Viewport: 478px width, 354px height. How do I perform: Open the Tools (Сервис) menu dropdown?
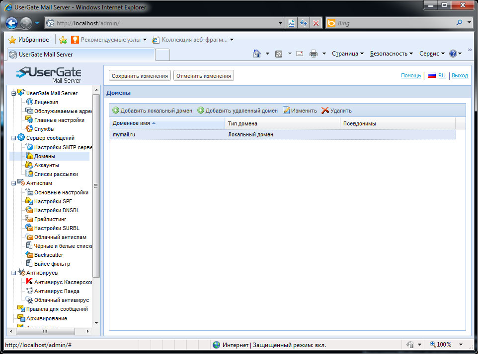[432, 54]
